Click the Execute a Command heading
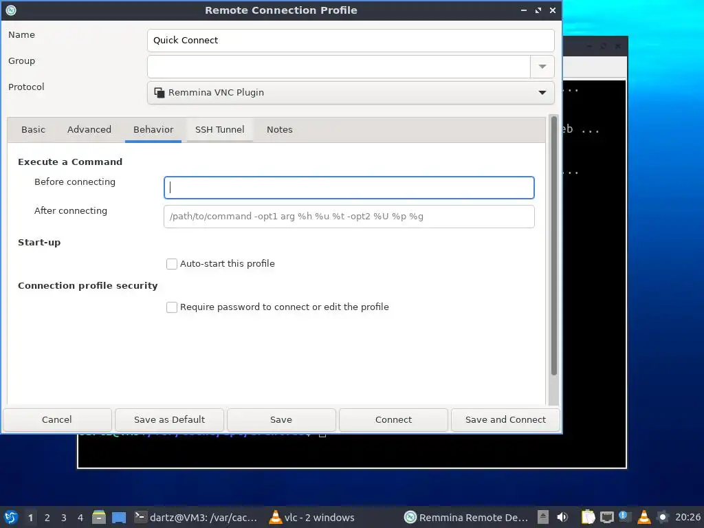The image size is (704, 528). [70, 162]
